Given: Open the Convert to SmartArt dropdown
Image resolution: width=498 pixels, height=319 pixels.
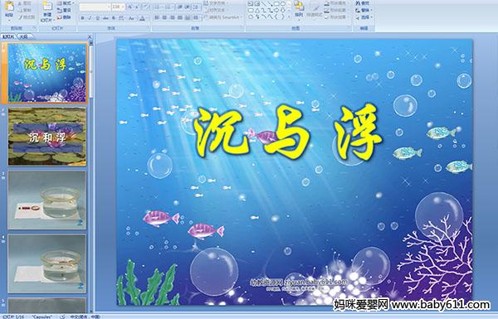Looking at the screenshot, I should [222, 17].
